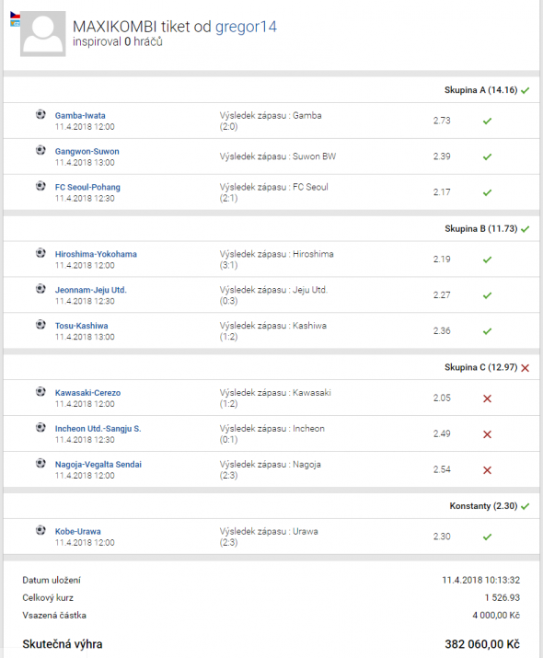
Task: Click the Czech flag icon at top left
Action: click(x=15, y=15)
